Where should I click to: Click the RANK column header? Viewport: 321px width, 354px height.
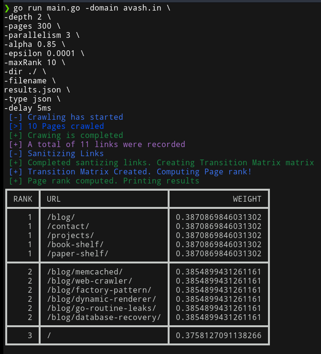click(x=23, y=199)
